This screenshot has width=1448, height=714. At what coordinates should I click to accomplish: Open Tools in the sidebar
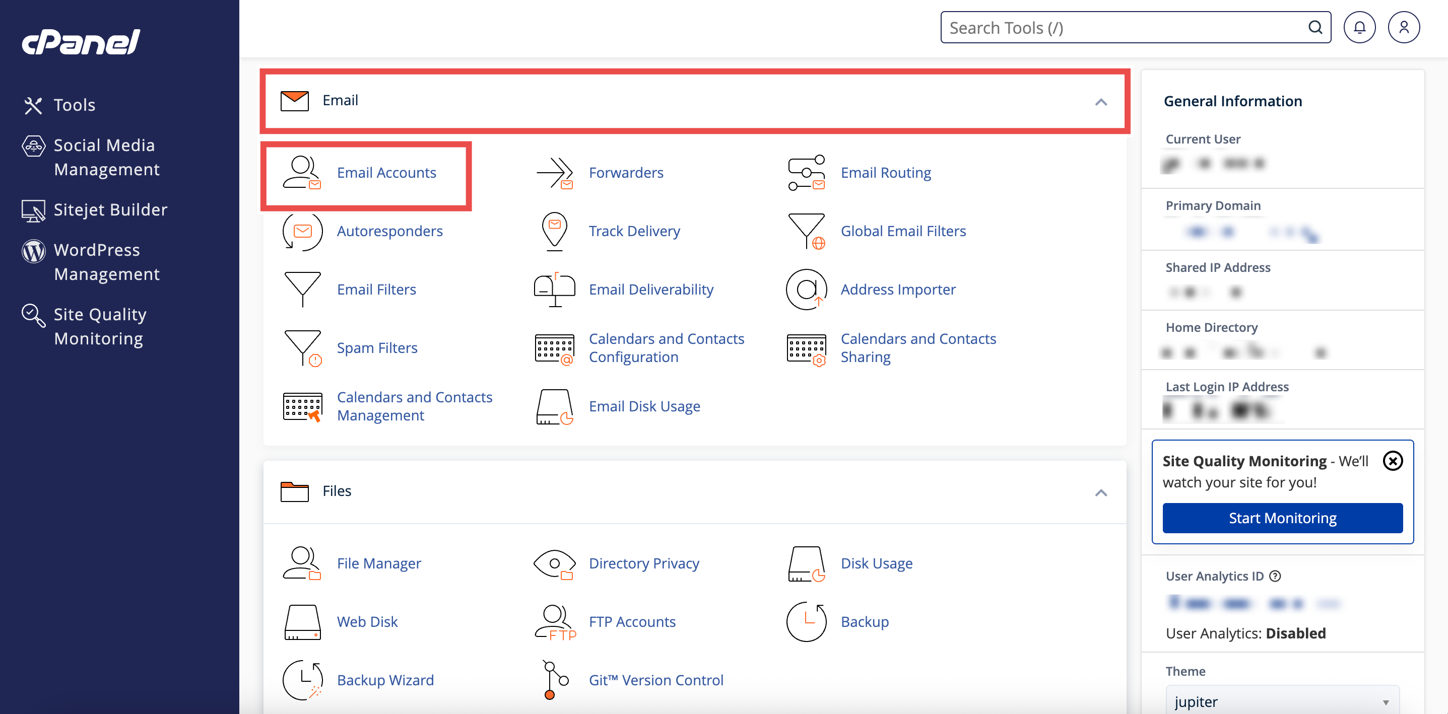click(x=74, y=105)
